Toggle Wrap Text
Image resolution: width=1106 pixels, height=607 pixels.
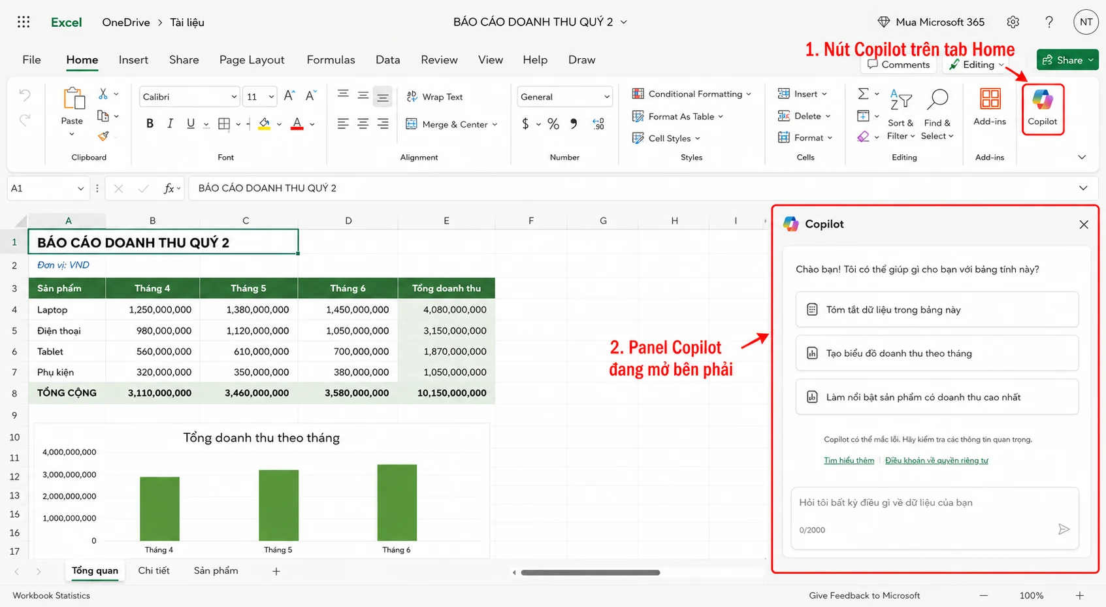pos(434,97)
